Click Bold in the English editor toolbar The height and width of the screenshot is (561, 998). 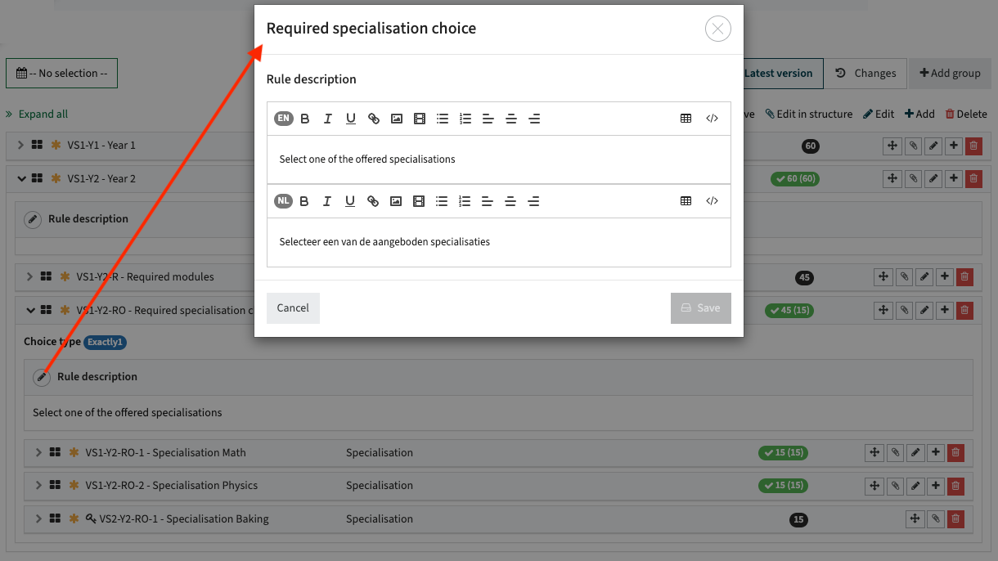(x=305, y=119)
